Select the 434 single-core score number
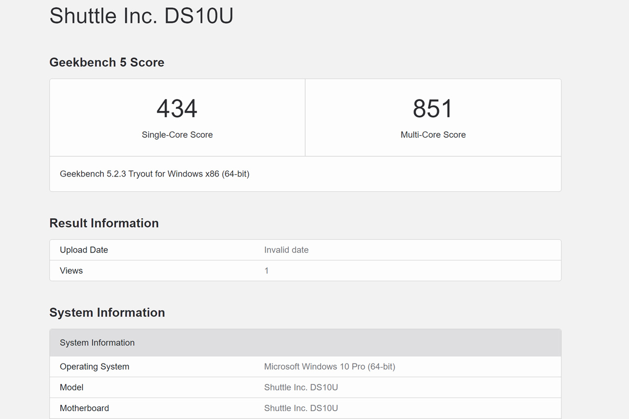 coord(177,109)
